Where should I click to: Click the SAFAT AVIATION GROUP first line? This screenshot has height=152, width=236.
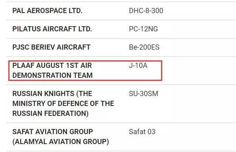52,132
